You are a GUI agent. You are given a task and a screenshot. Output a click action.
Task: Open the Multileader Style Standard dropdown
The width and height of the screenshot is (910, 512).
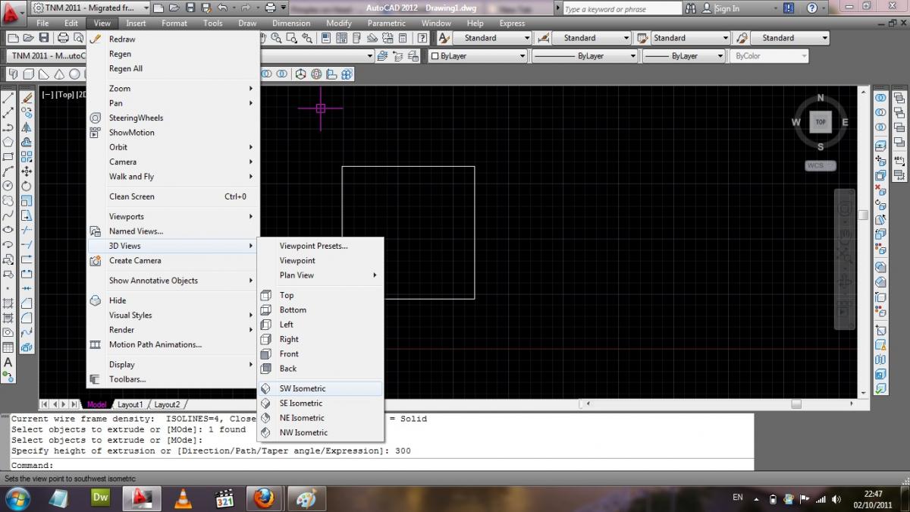[x=789, y=38]
